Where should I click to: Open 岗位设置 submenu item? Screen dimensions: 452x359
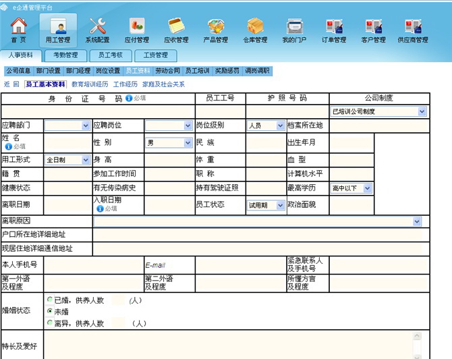click(108, 71)
